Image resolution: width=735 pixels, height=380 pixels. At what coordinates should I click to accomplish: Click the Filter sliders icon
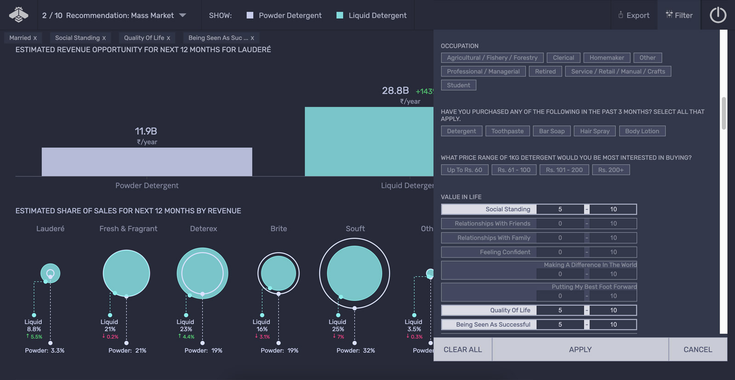[669, 14]
